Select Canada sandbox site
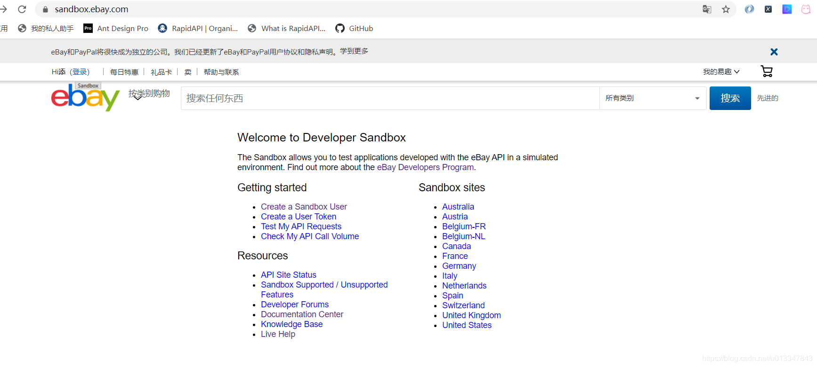Image resolution: width=817 pixels, height=367 pixels. tap(456, 246)
